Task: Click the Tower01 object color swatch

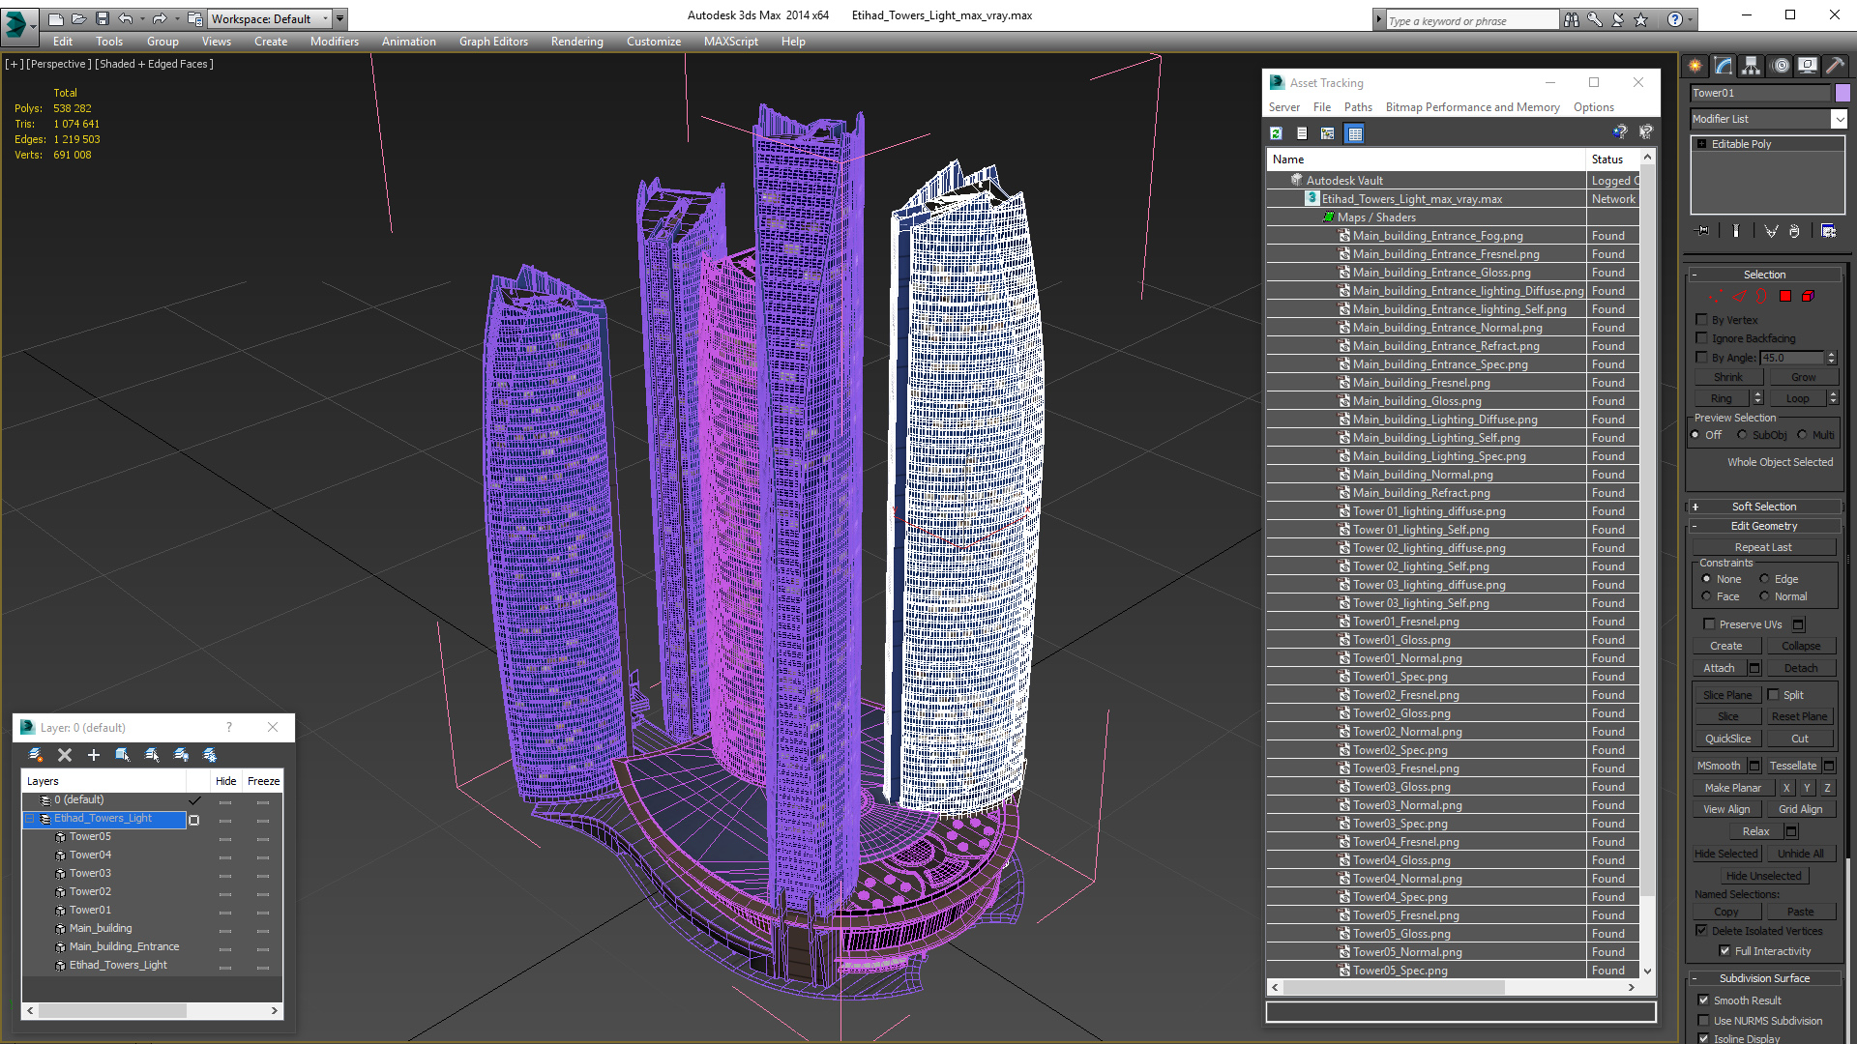Action: 1842,93
